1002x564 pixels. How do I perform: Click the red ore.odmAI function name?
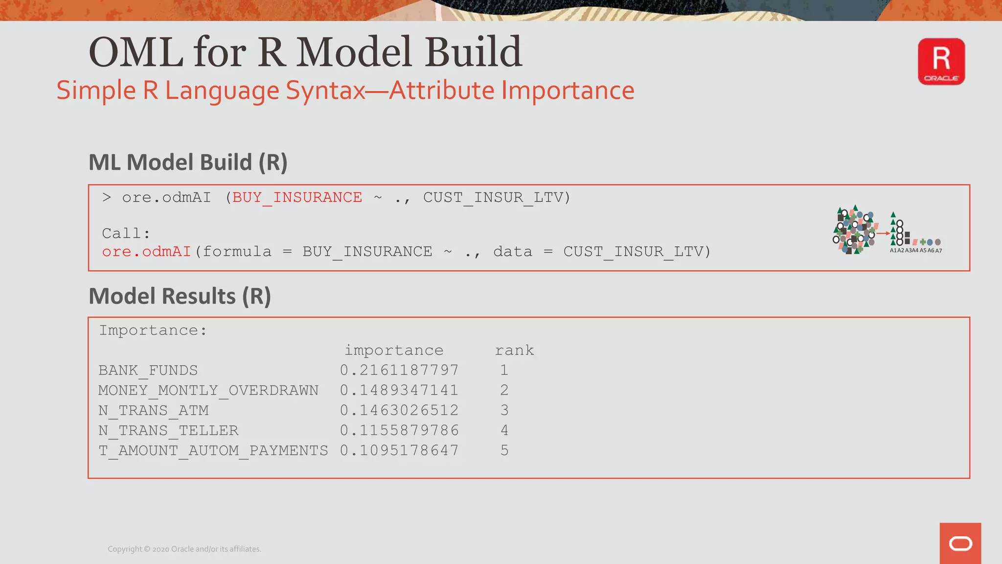click(146, 252)
